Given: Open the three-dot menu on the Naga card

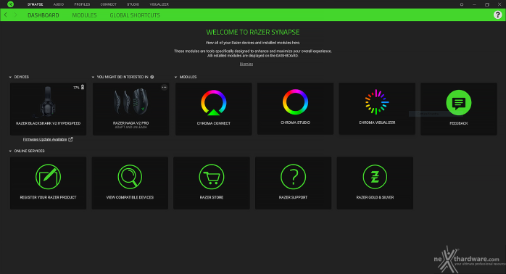Looking at the screenshot, I should point(164,87).
